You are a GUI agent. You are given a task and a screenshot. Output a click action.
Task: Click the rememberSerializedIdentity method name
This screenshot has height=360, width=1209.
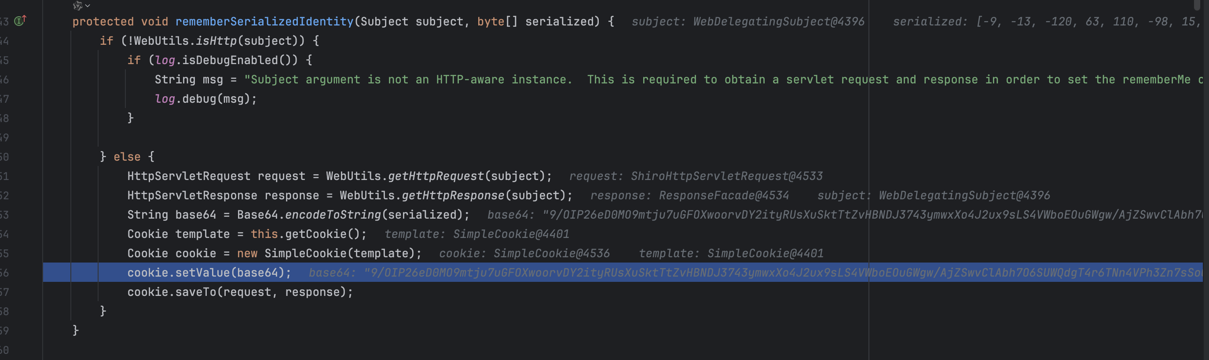point(264,22)
